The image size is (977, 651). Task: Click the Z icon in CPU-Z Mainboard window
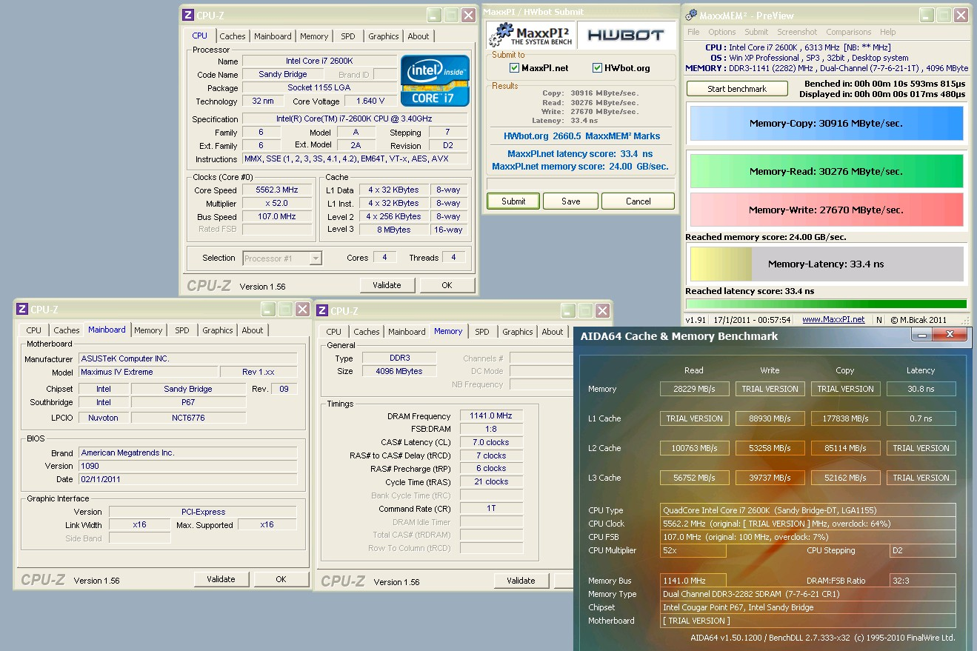(22, 310)
